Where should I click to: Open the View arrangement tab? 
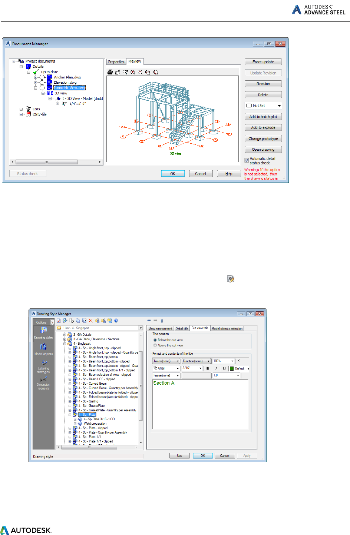coord(161,328)
